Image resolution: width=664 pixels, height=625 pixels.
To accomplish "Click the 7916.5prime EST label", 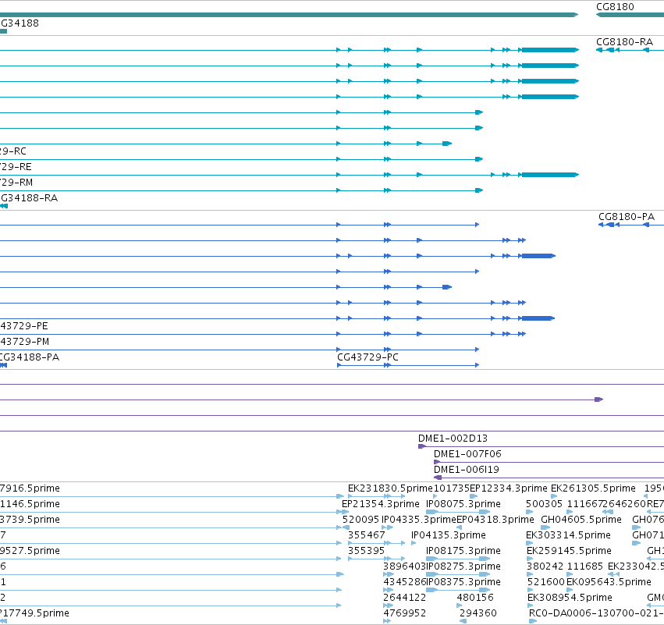I will (x=30, y=488).
